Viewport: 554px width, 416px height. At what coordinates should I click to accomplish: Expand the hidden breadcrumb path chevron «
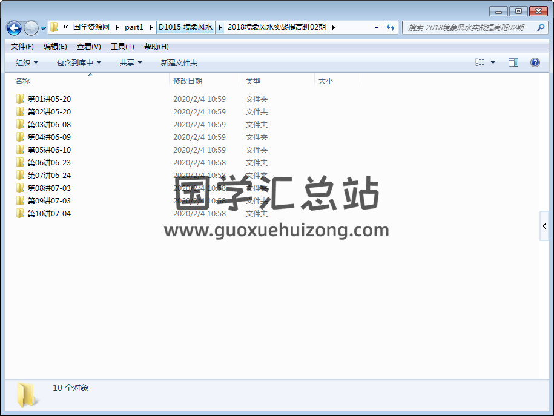tap(65, 27)
